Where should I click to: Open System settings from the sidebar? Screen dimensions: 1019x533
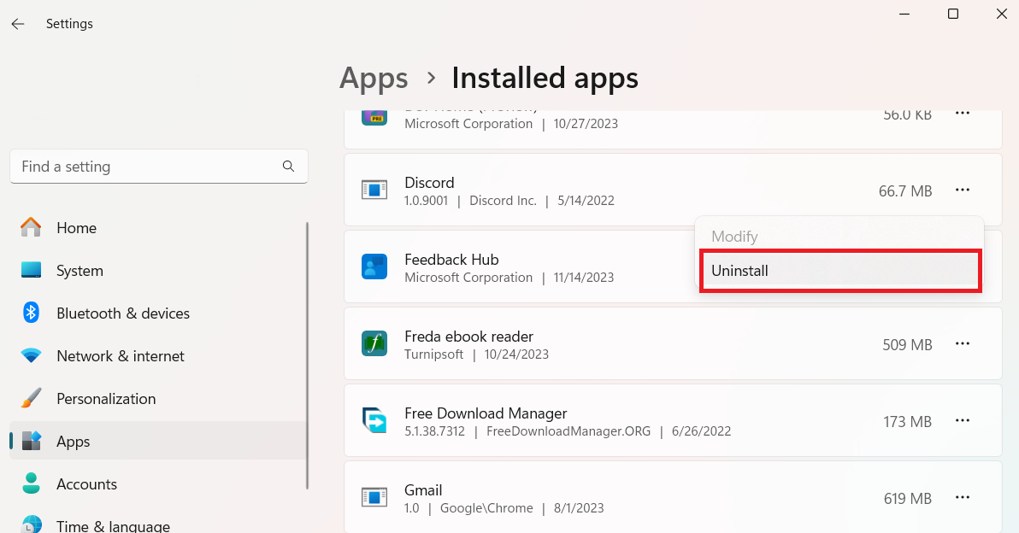[x=31, y=270]
